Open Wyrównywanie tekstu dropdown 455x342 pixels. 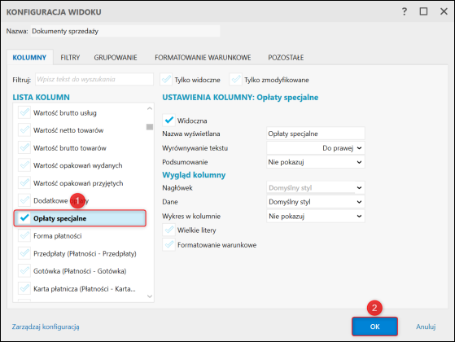(x=316, y=148)
